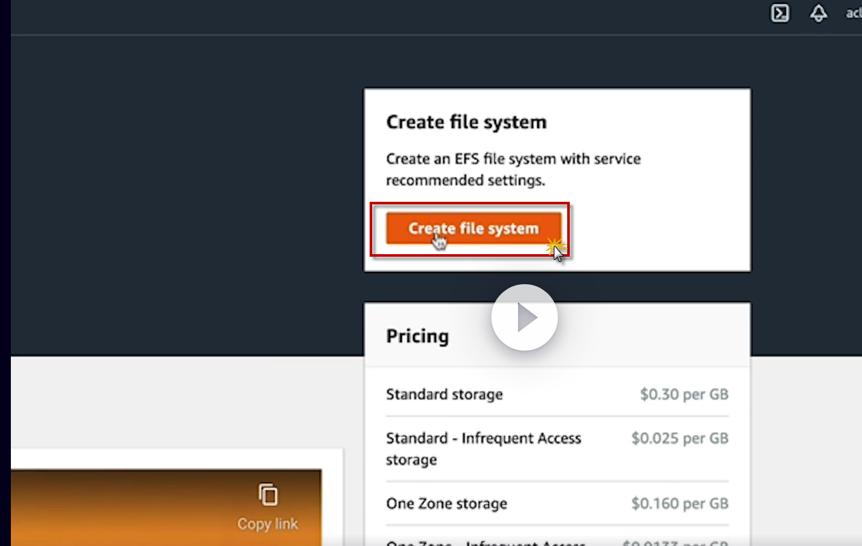Click the white card area above the orange thumbnail
862x546 pixels.
coord(173,459)
